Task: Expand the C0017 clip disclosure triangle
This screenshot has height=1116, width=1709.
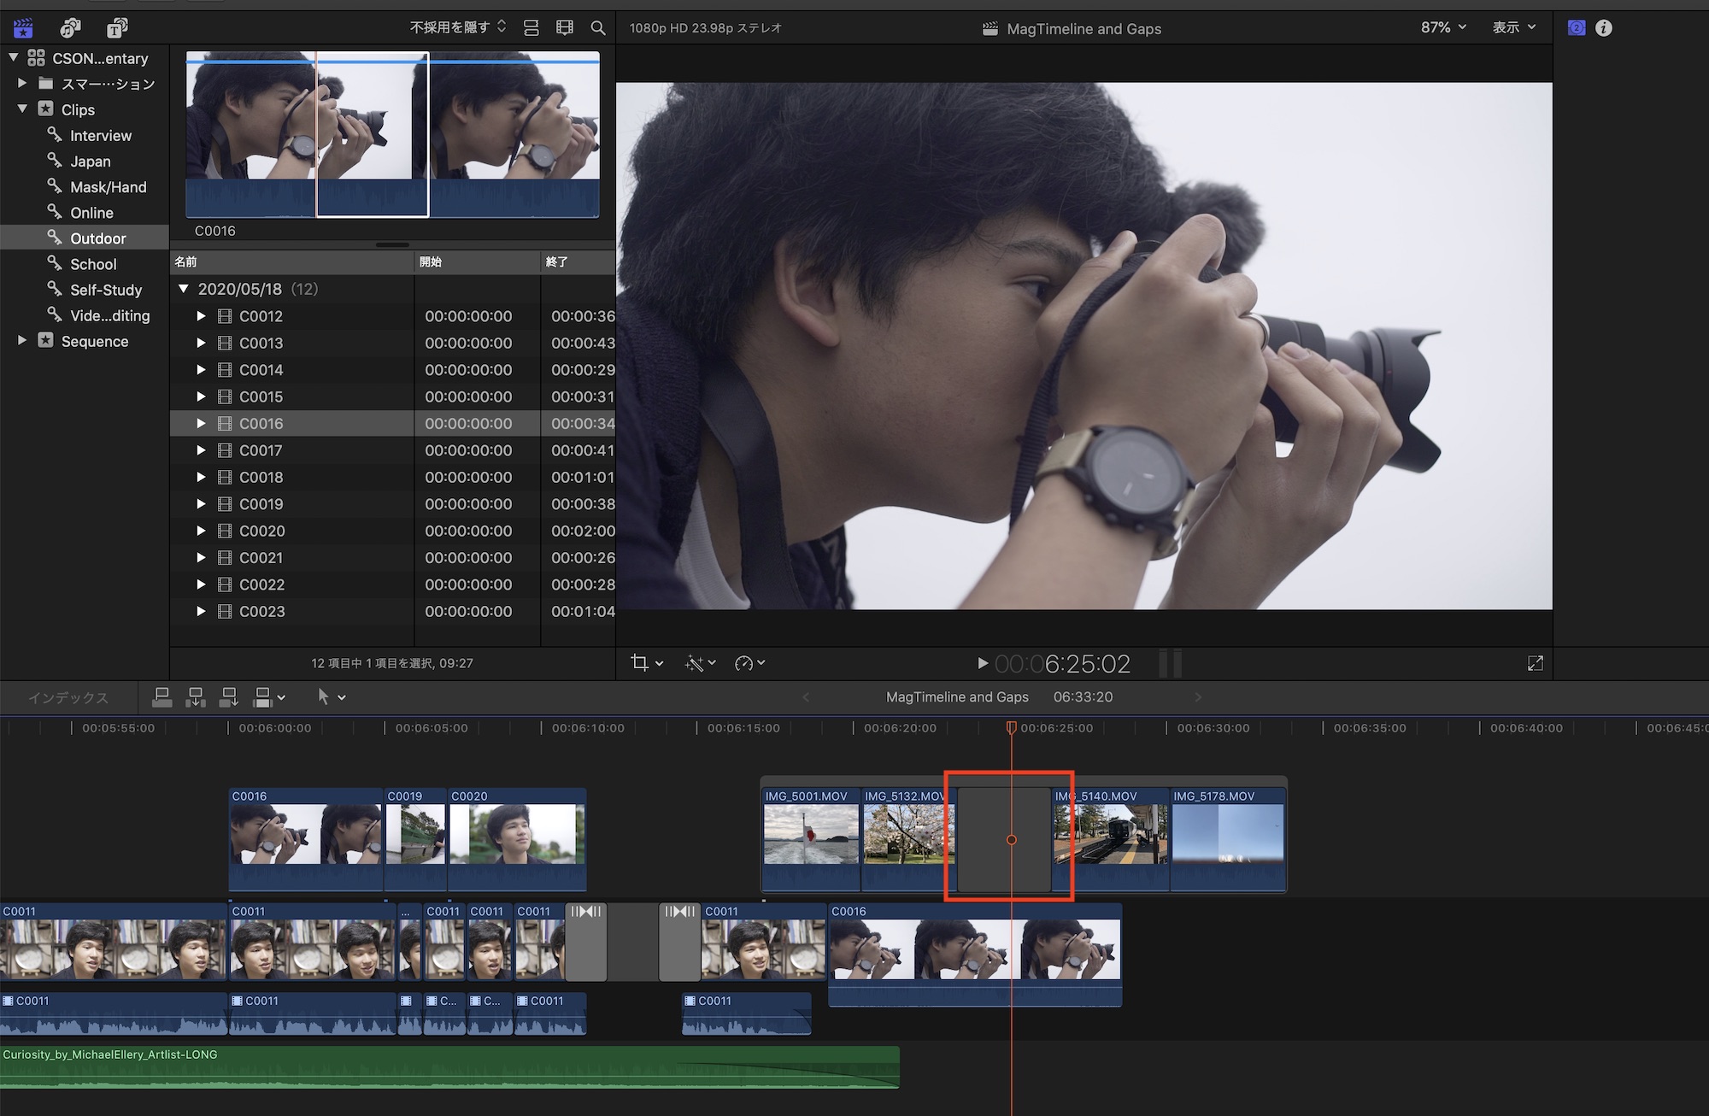Action: 202,450
